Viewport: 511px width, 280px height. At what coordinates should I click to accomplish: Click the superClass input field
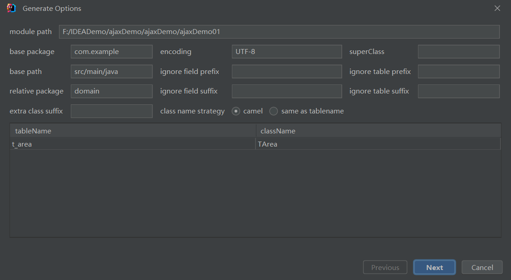458,52
